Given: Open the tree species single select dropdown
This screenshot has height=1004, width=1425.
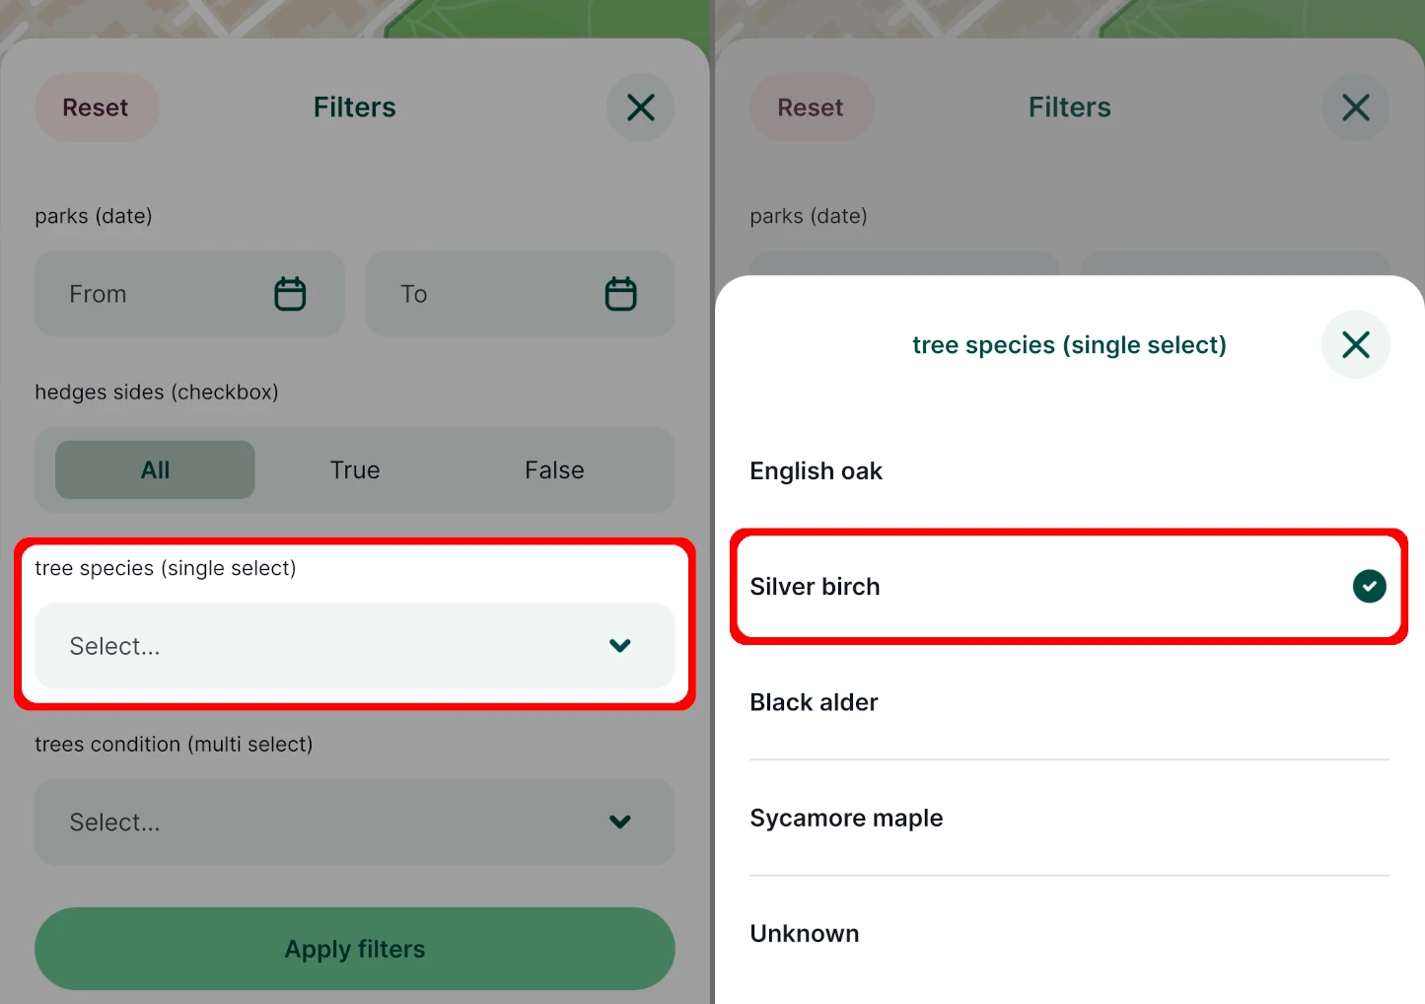Looking at the screenshot, I should tap(354, 646).
